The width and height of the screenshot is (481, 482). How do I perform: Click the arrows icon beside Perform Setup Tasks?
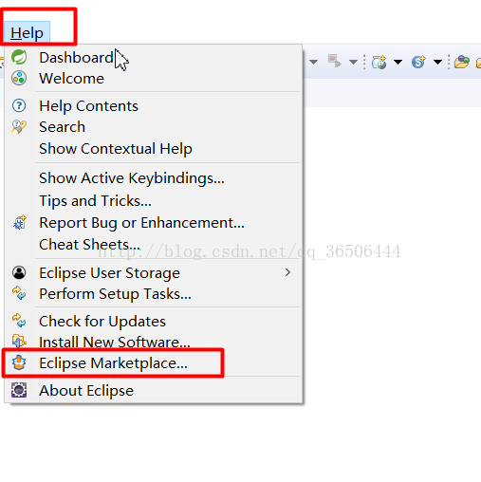19,293
